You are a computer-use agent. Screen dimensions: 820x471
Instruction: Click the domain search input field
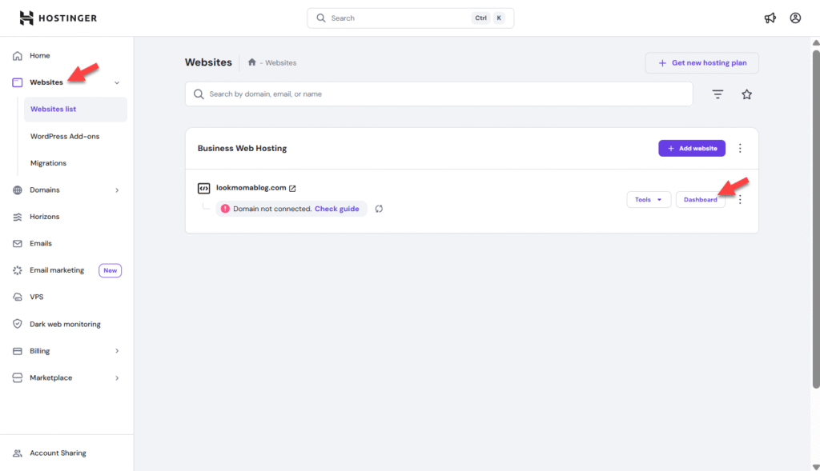(x=440, y=94)
